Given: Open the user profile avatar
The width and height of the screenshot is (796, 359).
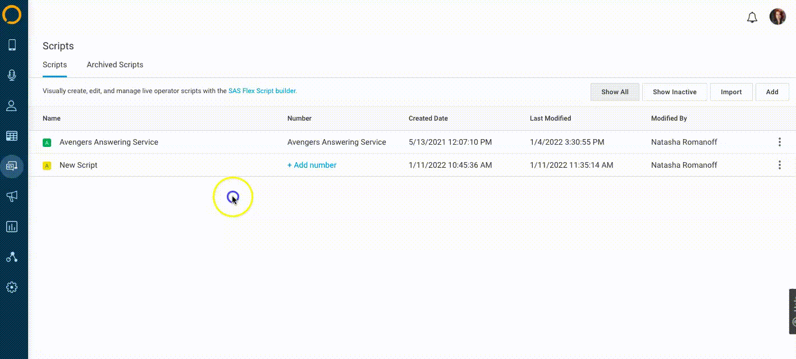Looking at the screenshot, I should (777, 17).
